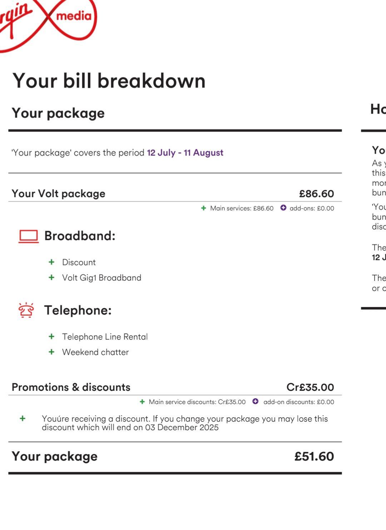Click green plus next to discount end notice

(23, 418)
